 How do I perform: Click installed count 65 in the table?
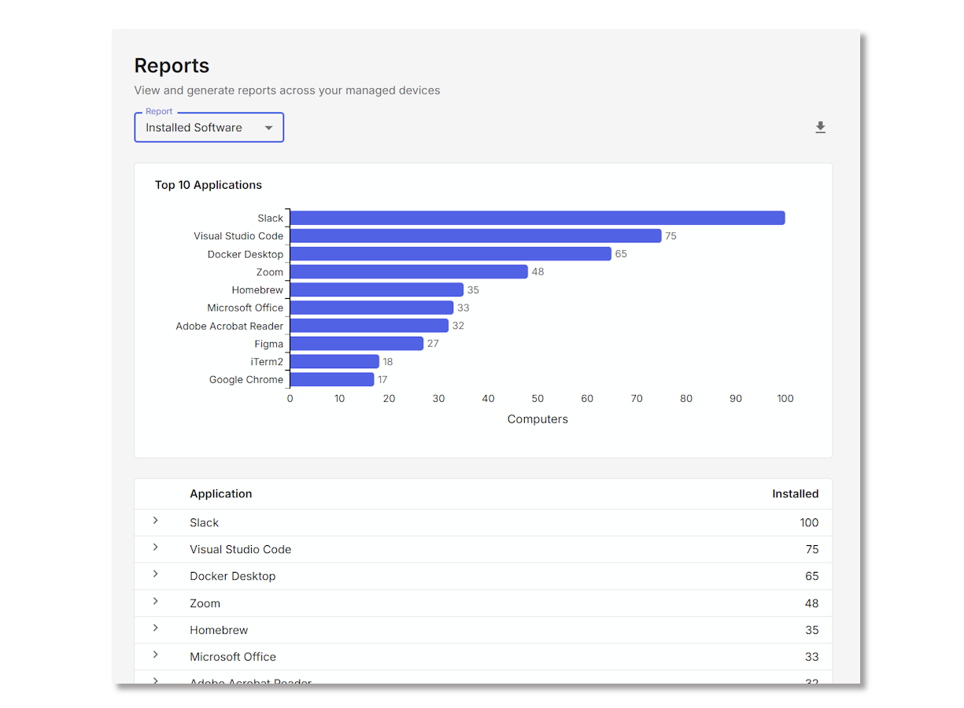tap(812, 576)
